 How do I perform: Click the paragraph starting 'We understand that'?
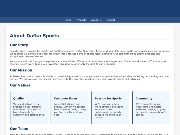88,63
